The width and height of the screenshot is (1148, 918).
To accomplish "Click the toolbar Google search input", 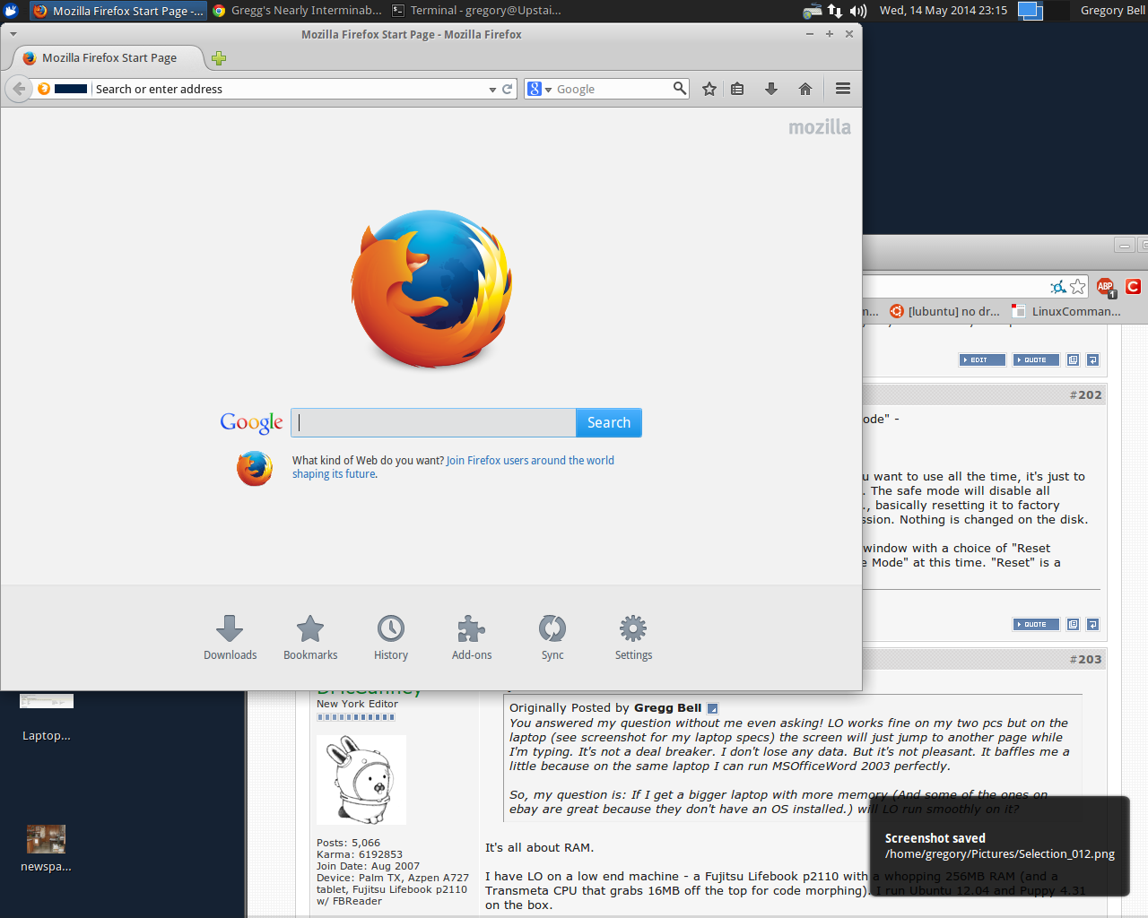I will 613,89.
